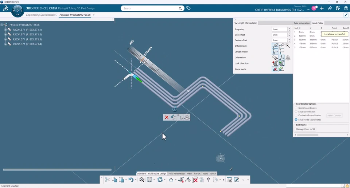The width and height of the screenshot is (350, 188).
Task: Enable the red padlock Lock direction option
Action: coord(275,63)
